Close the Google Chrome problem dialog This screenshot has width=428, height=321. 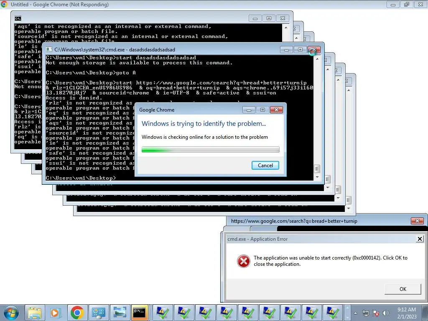click(x=276, y=110)
